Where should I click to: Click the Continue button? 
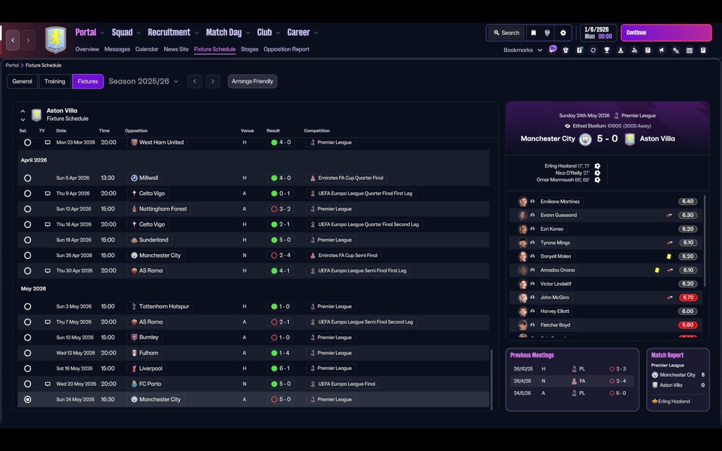pyautogui.click(x=666, y=33)
